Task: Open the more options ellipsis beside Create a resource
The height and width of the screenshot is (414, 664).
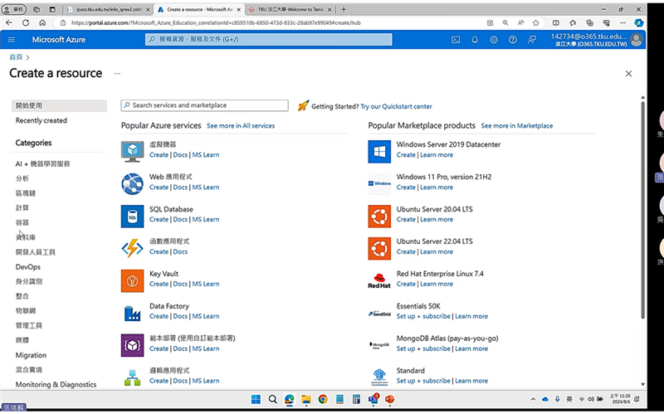Action: click(x=117, y=74)
